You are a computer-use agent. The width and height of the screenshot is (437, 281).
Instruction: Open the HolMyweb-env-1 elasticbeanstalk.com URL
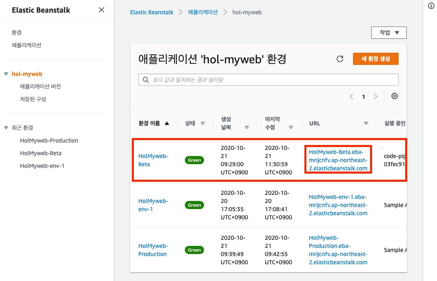(x=338, y=205)
